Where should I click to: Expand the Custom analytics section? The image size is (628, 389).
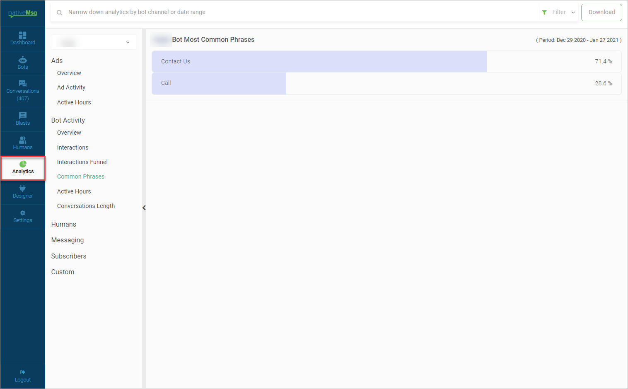(63, 272)
